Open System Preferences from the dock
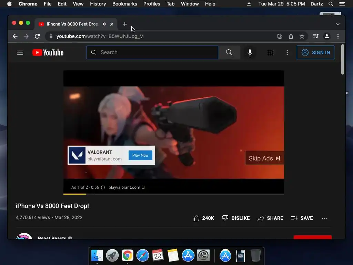 pyautogui.click(x=203, y=256)
